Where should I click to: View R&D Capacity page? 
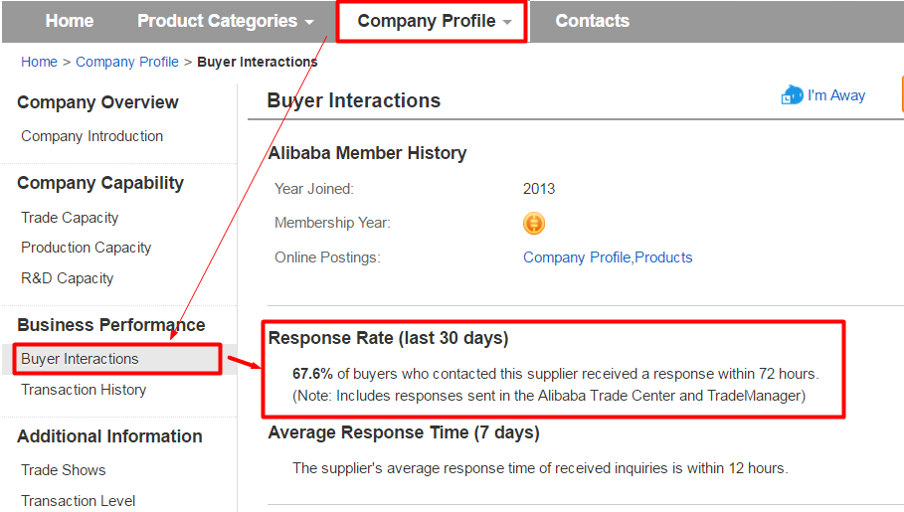pyautogui.click(x=68, y=278)
